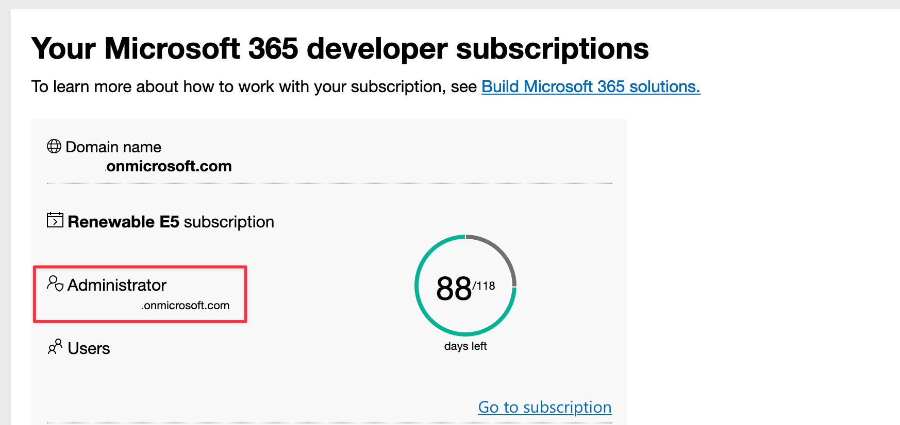Click the Users people icon
900x425 pixels.
pyautogui.click(x=55, y=347)
